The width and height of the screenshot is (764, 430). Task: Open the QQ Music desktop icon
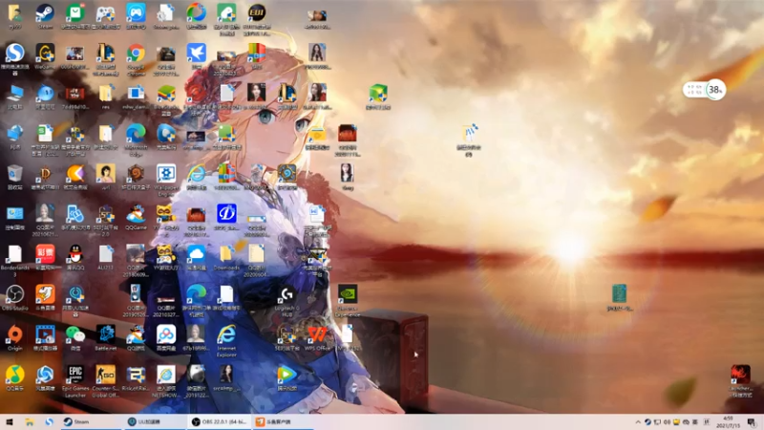point(14,377)
